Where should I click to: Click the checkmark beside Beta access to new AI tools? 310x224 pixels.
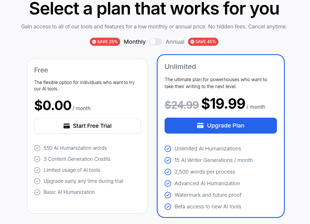(168, 206)
